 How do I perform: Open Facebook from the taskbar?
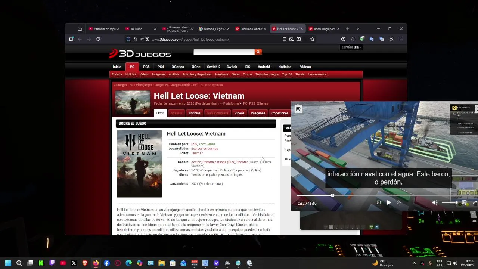tap(107, 263)
